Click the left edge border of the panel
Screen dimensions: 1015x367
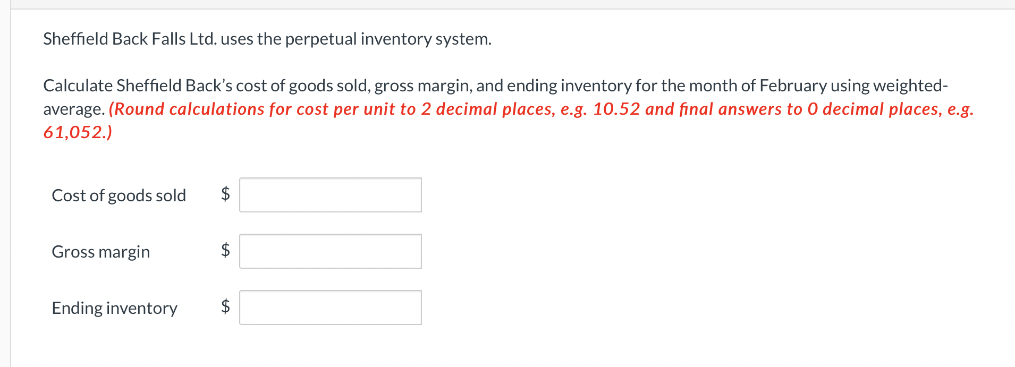tap(11, 186)
